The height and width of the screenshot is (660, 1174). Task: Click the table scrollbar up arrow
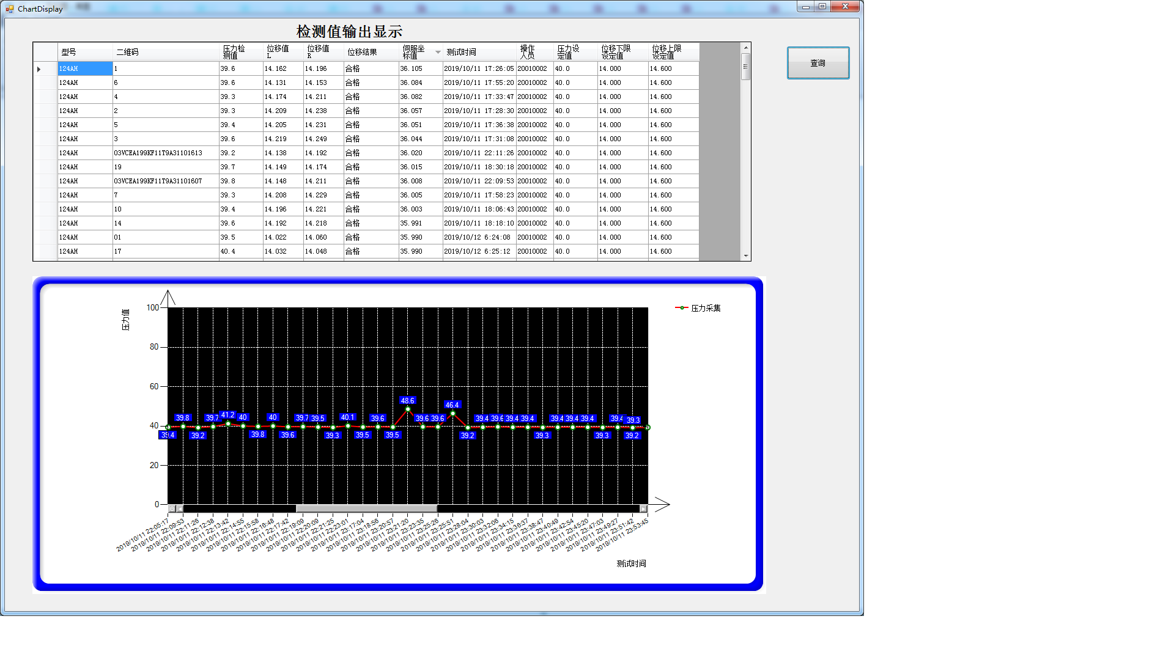[745, 48]
